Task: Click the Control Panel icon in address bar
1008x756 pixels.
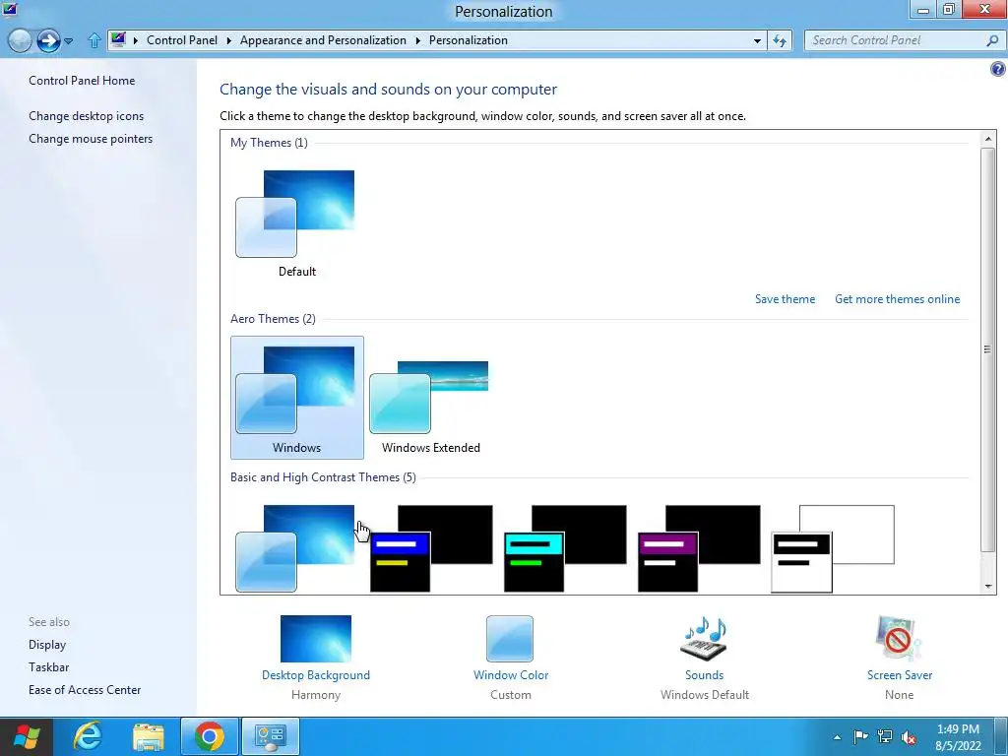Action: tap(118, 39)
